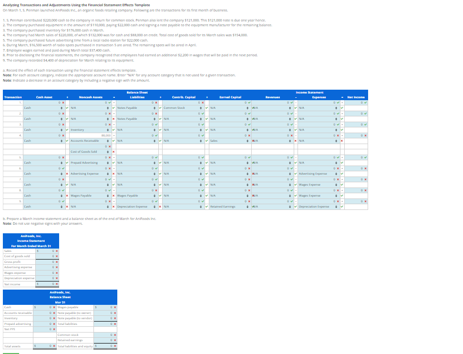Click the red X beside Cash on balance sheet
The width and height of the screenshot is (463, 354).
(54, 307)
